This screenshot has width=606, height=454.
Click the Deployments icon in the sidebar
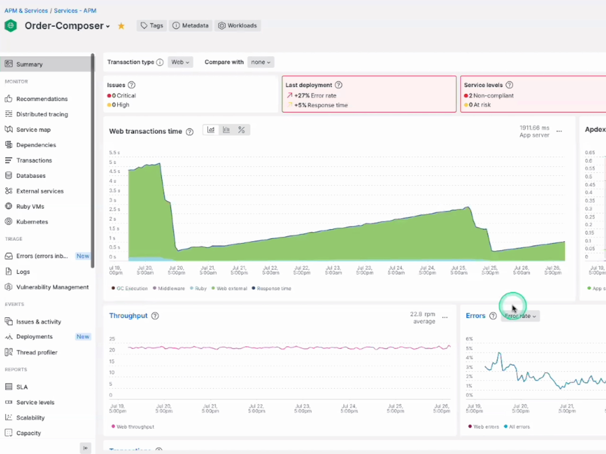coord(9,337)
